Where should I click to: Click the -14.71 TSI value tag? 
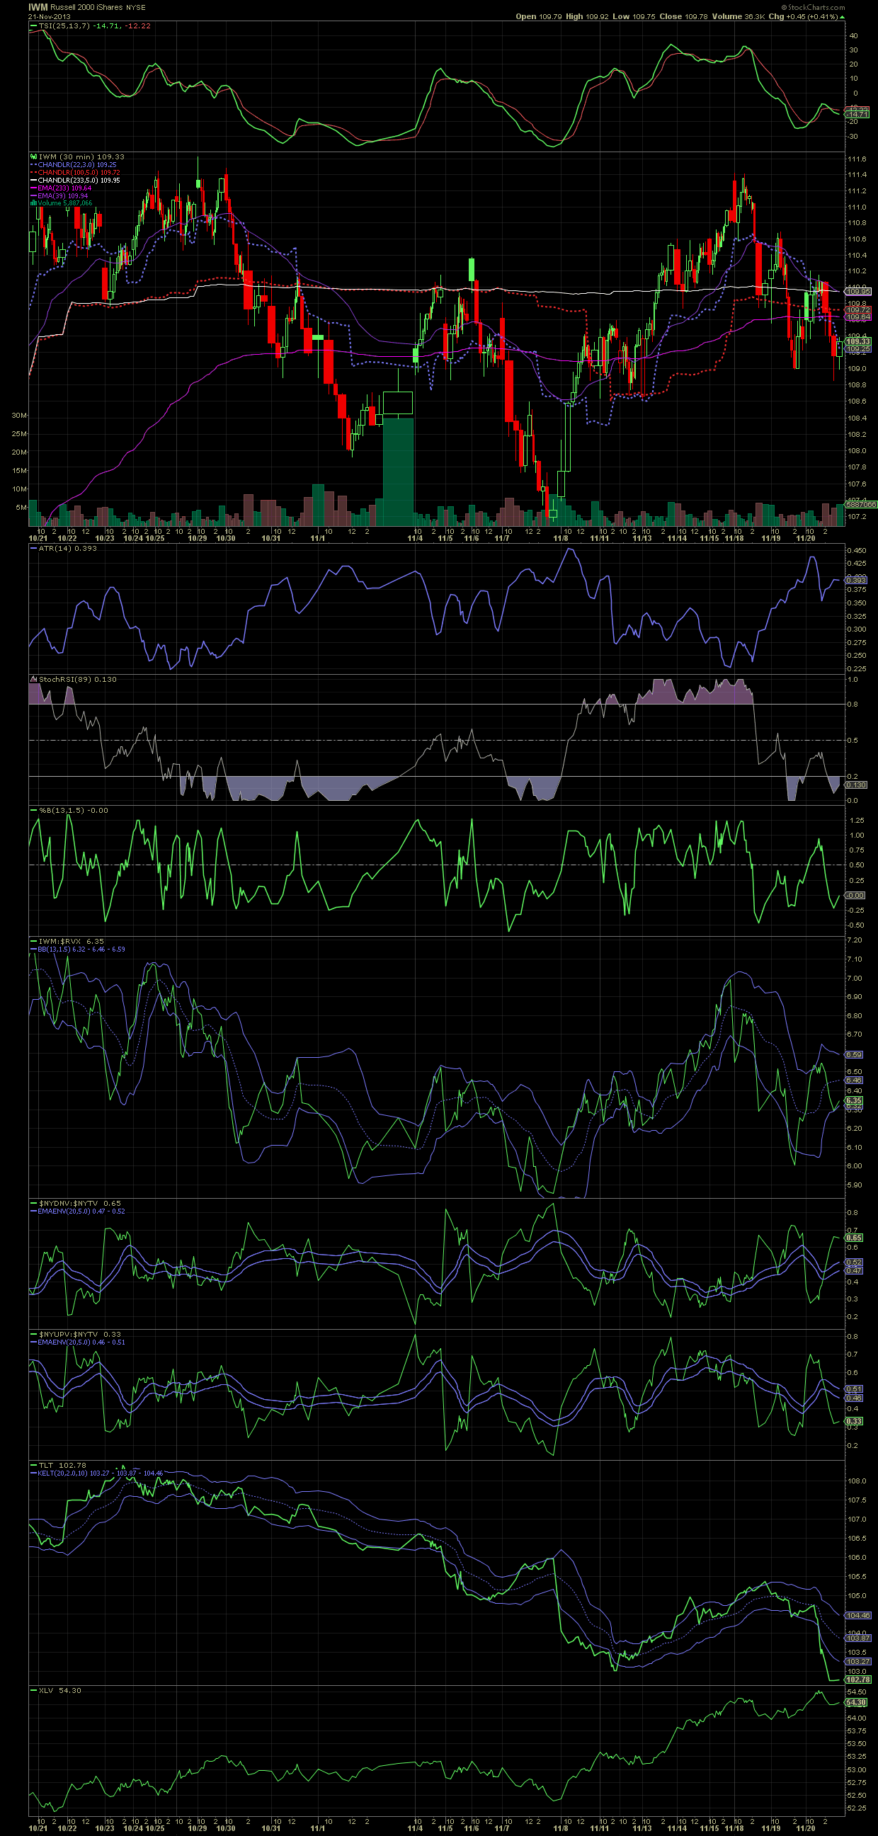click(857, 114)
